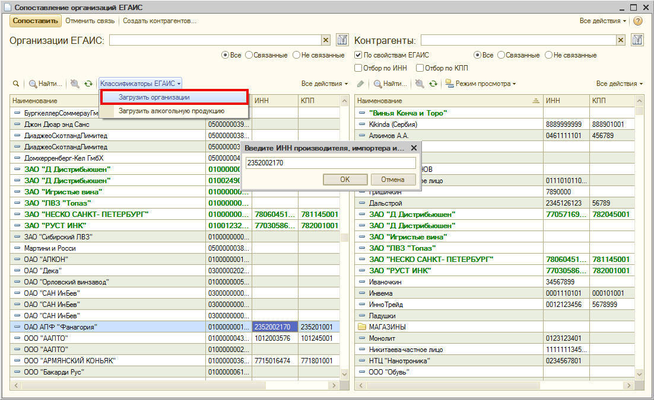This screenshot has height=400, width=654.
Task: Click up arrow of left table scrollbar
Action: 345,101
